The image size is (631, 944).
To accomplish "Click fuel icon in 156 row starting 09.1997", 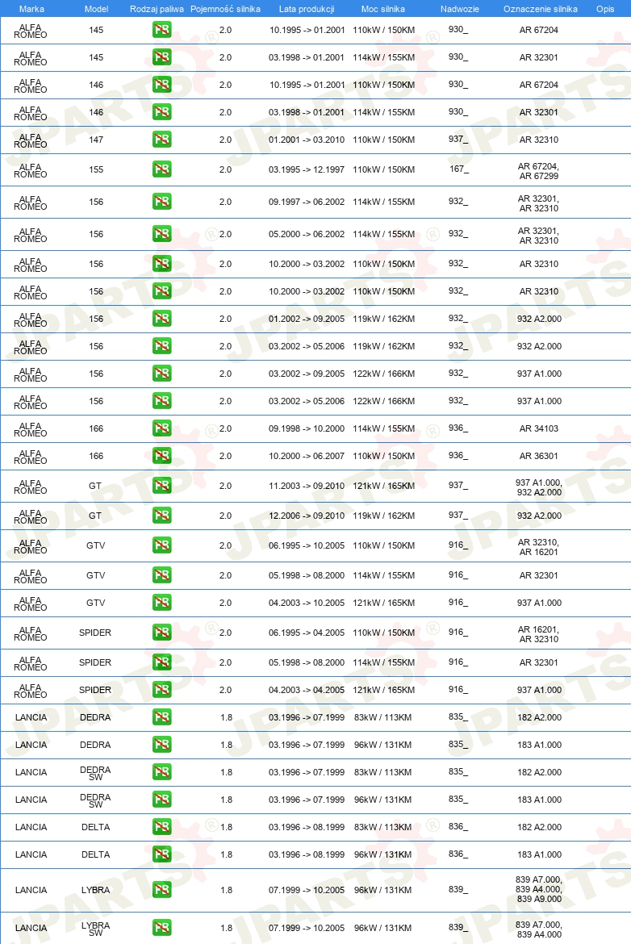I will 162,202.
